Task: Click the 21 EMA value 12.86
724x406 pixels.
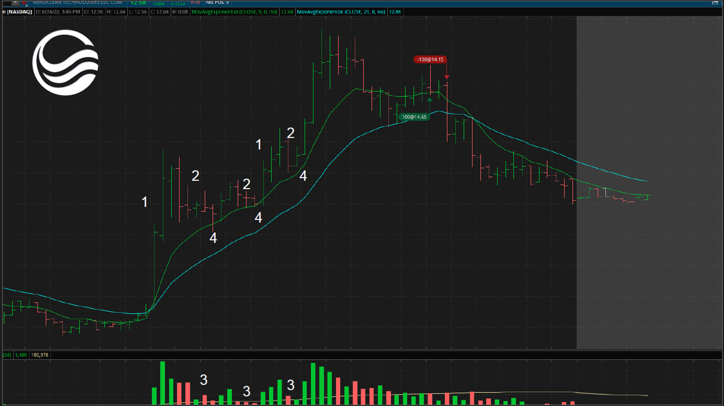Action: tap(395, 12)
